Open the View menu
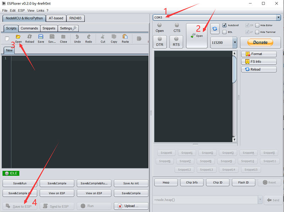This screenshot has height=212, width=284. 31,11
